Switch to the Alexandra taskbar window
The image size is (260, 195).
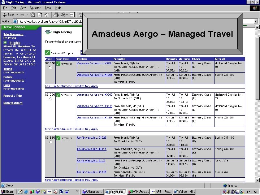[93, 192]
